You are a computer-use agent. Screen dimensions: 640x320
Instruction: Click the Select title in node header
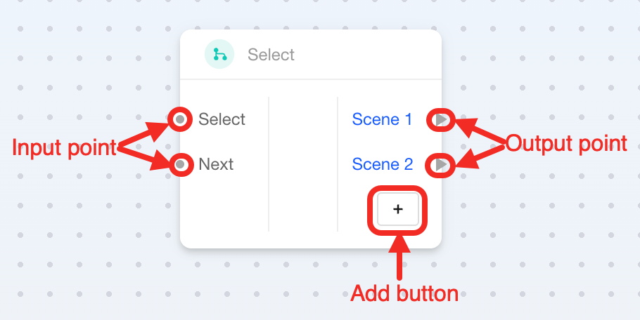pos(271,55)
